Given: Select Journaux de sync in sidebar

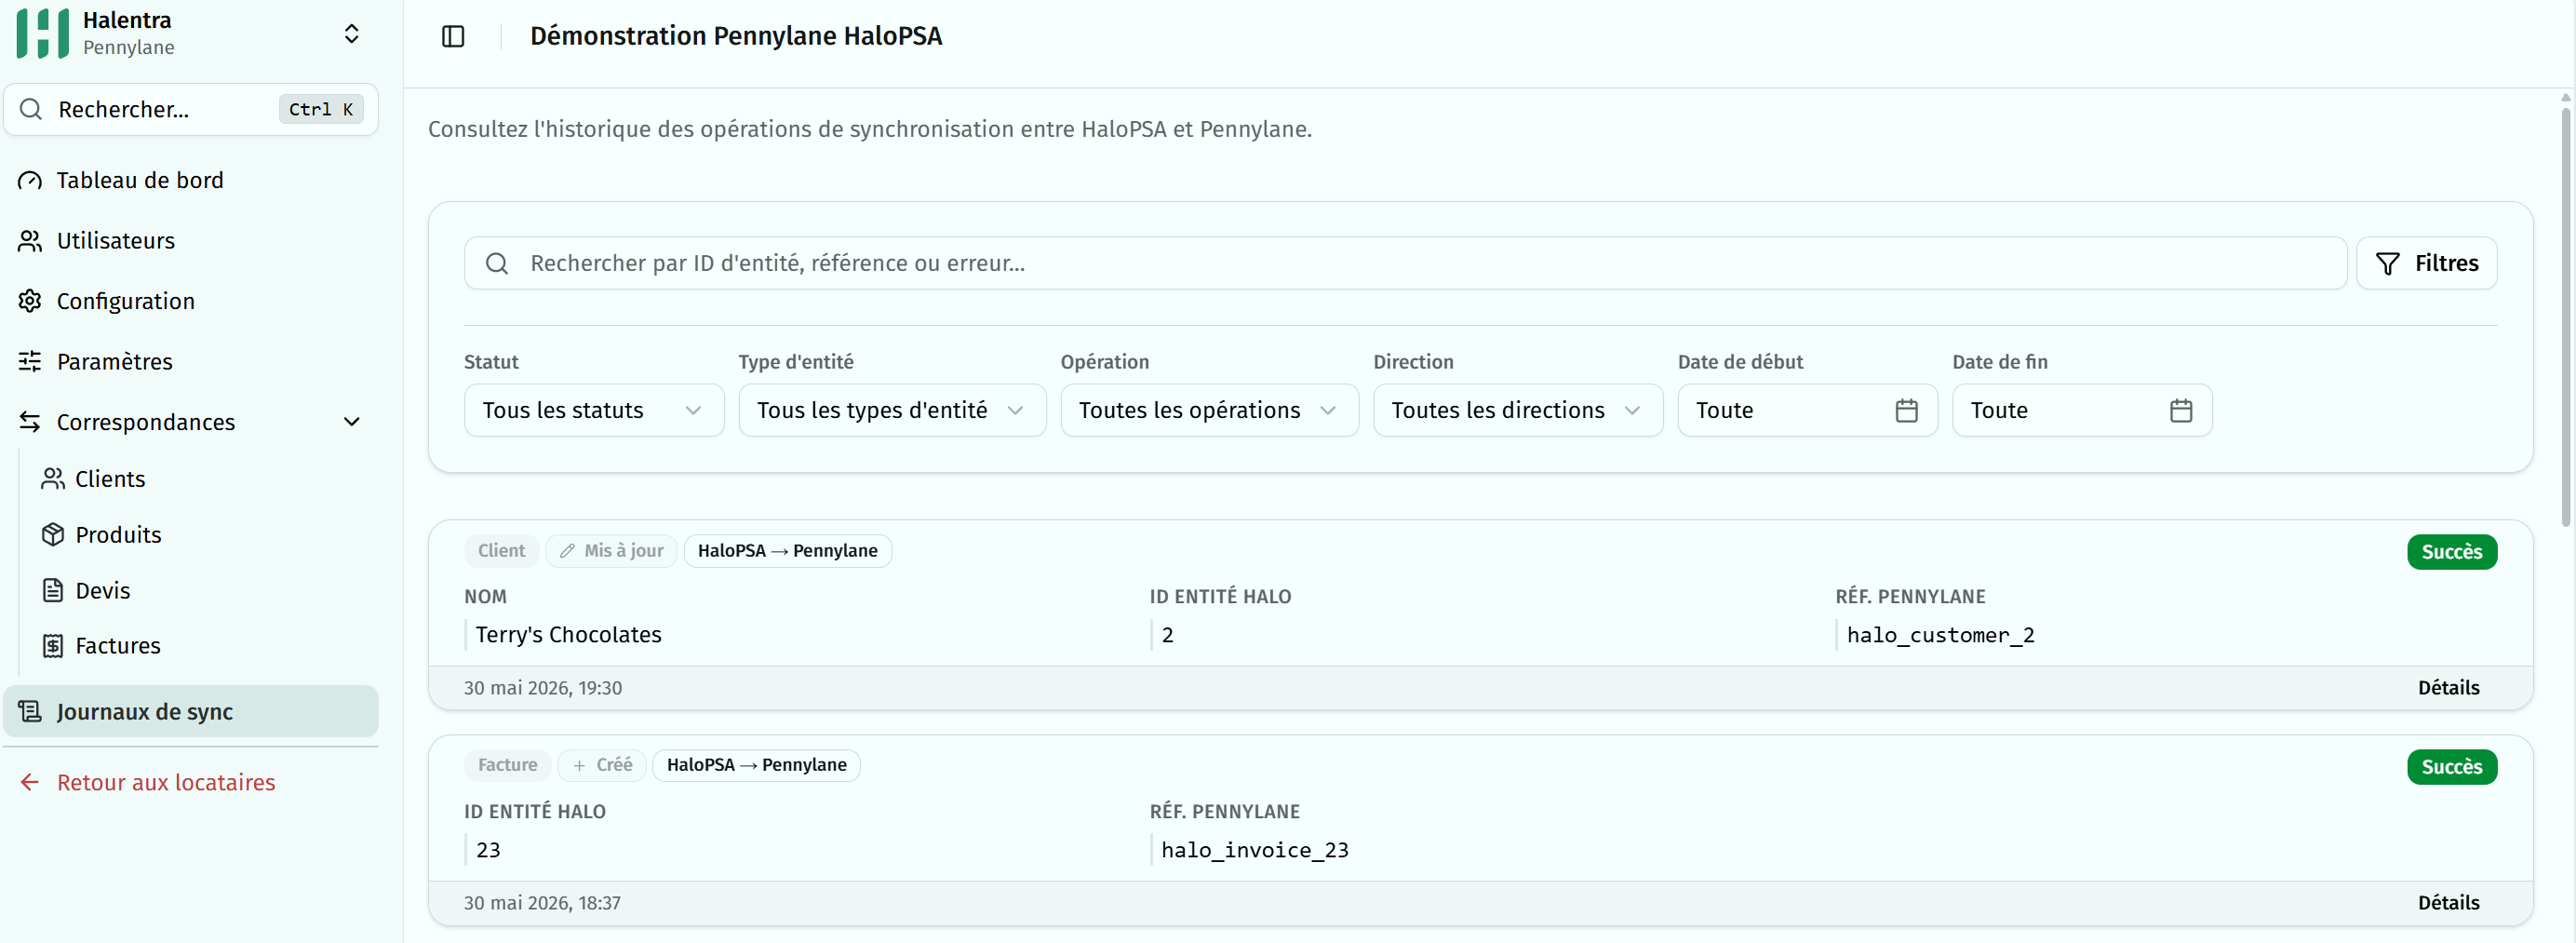Looking at the screenshot, I should (191, 711).
